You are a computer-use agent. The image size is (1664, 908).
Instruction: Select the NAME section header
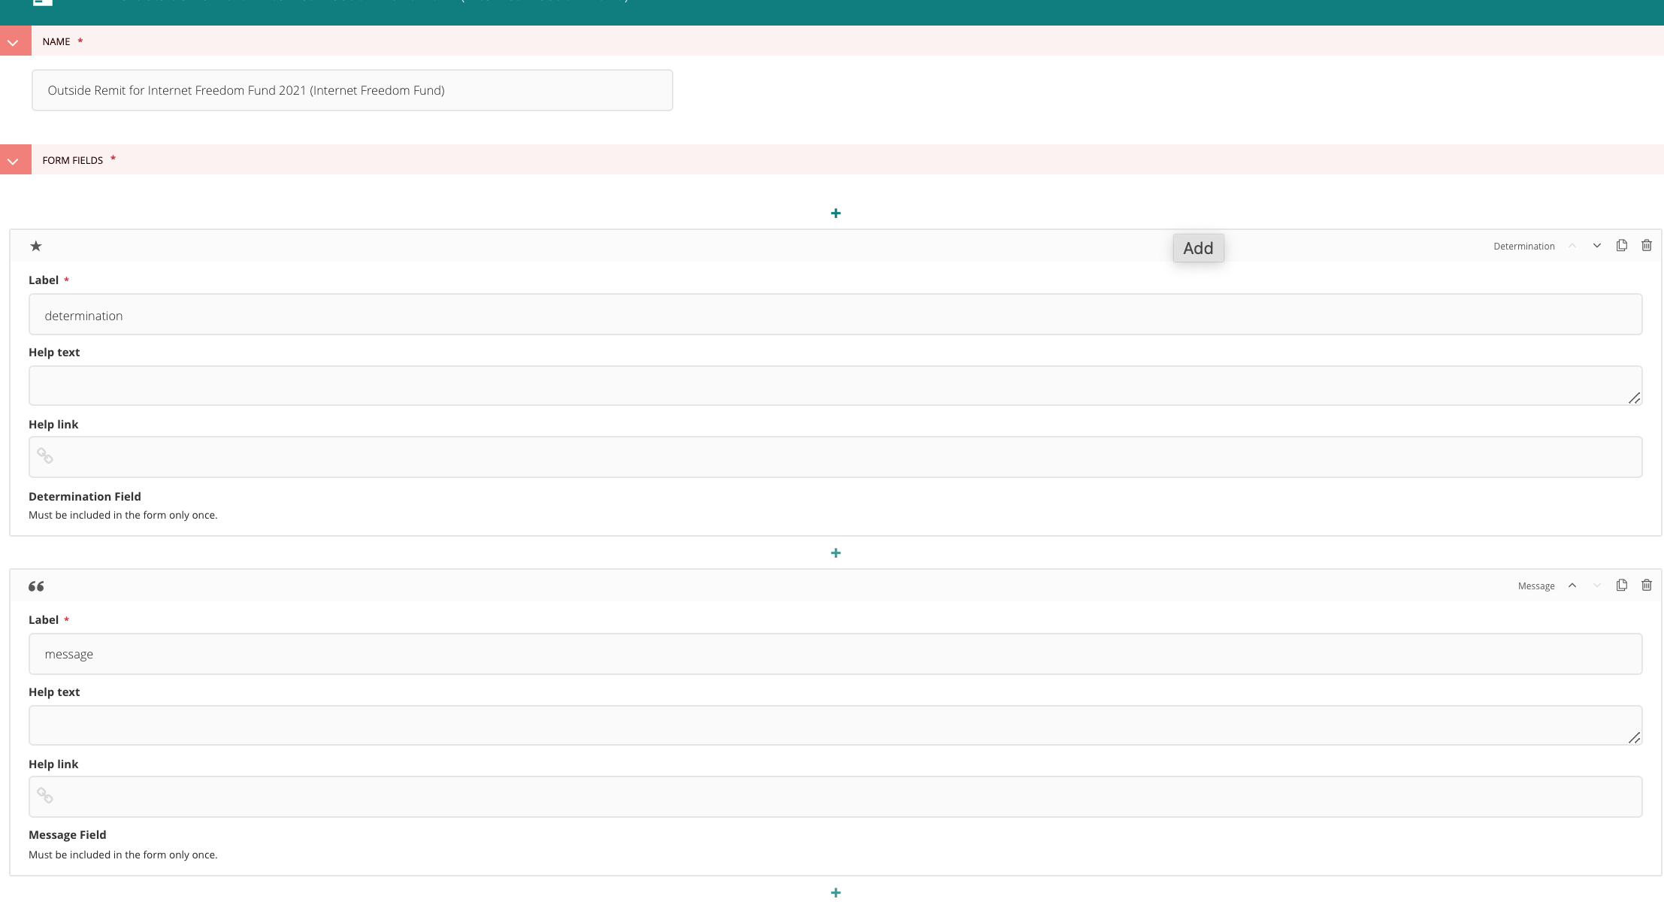57,41
